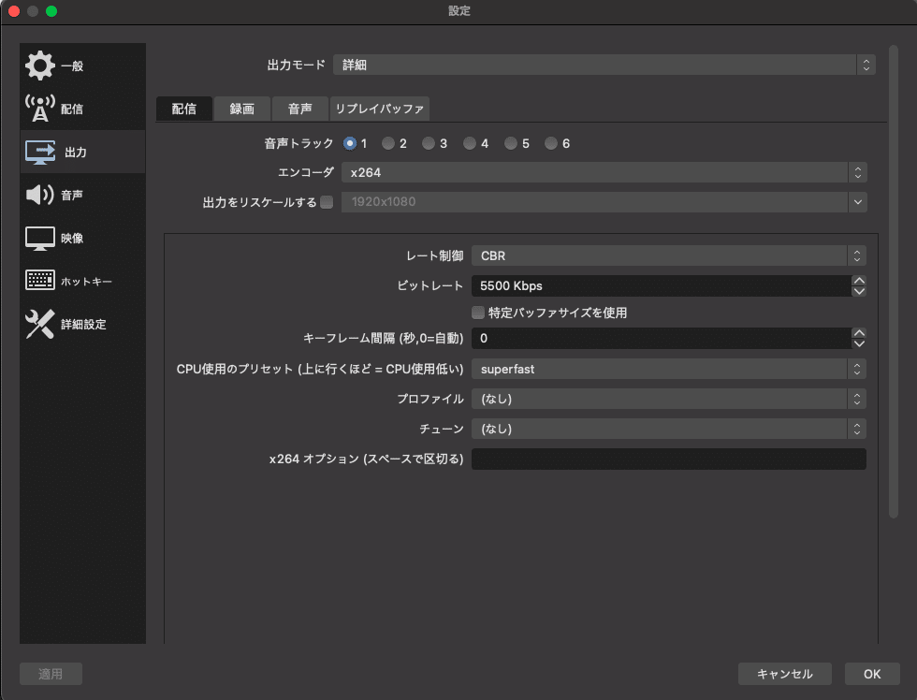917x700 pixels.
Task: Select audio track 3 radio button
Action: point(429,143)
